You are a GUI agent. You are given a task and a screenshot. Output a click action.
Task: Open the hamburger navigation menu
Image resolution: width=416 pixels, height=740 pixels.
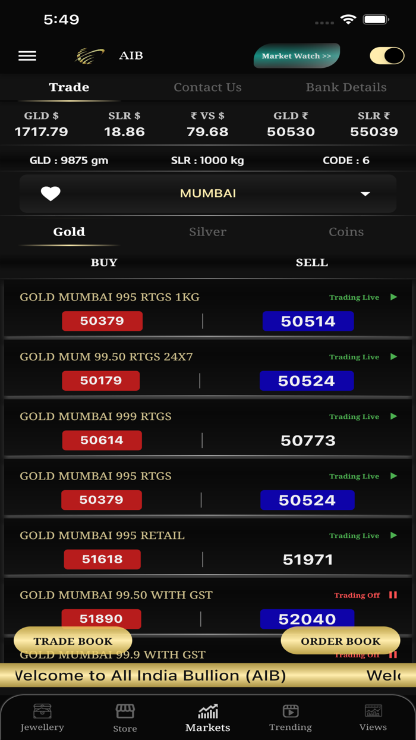27,55
